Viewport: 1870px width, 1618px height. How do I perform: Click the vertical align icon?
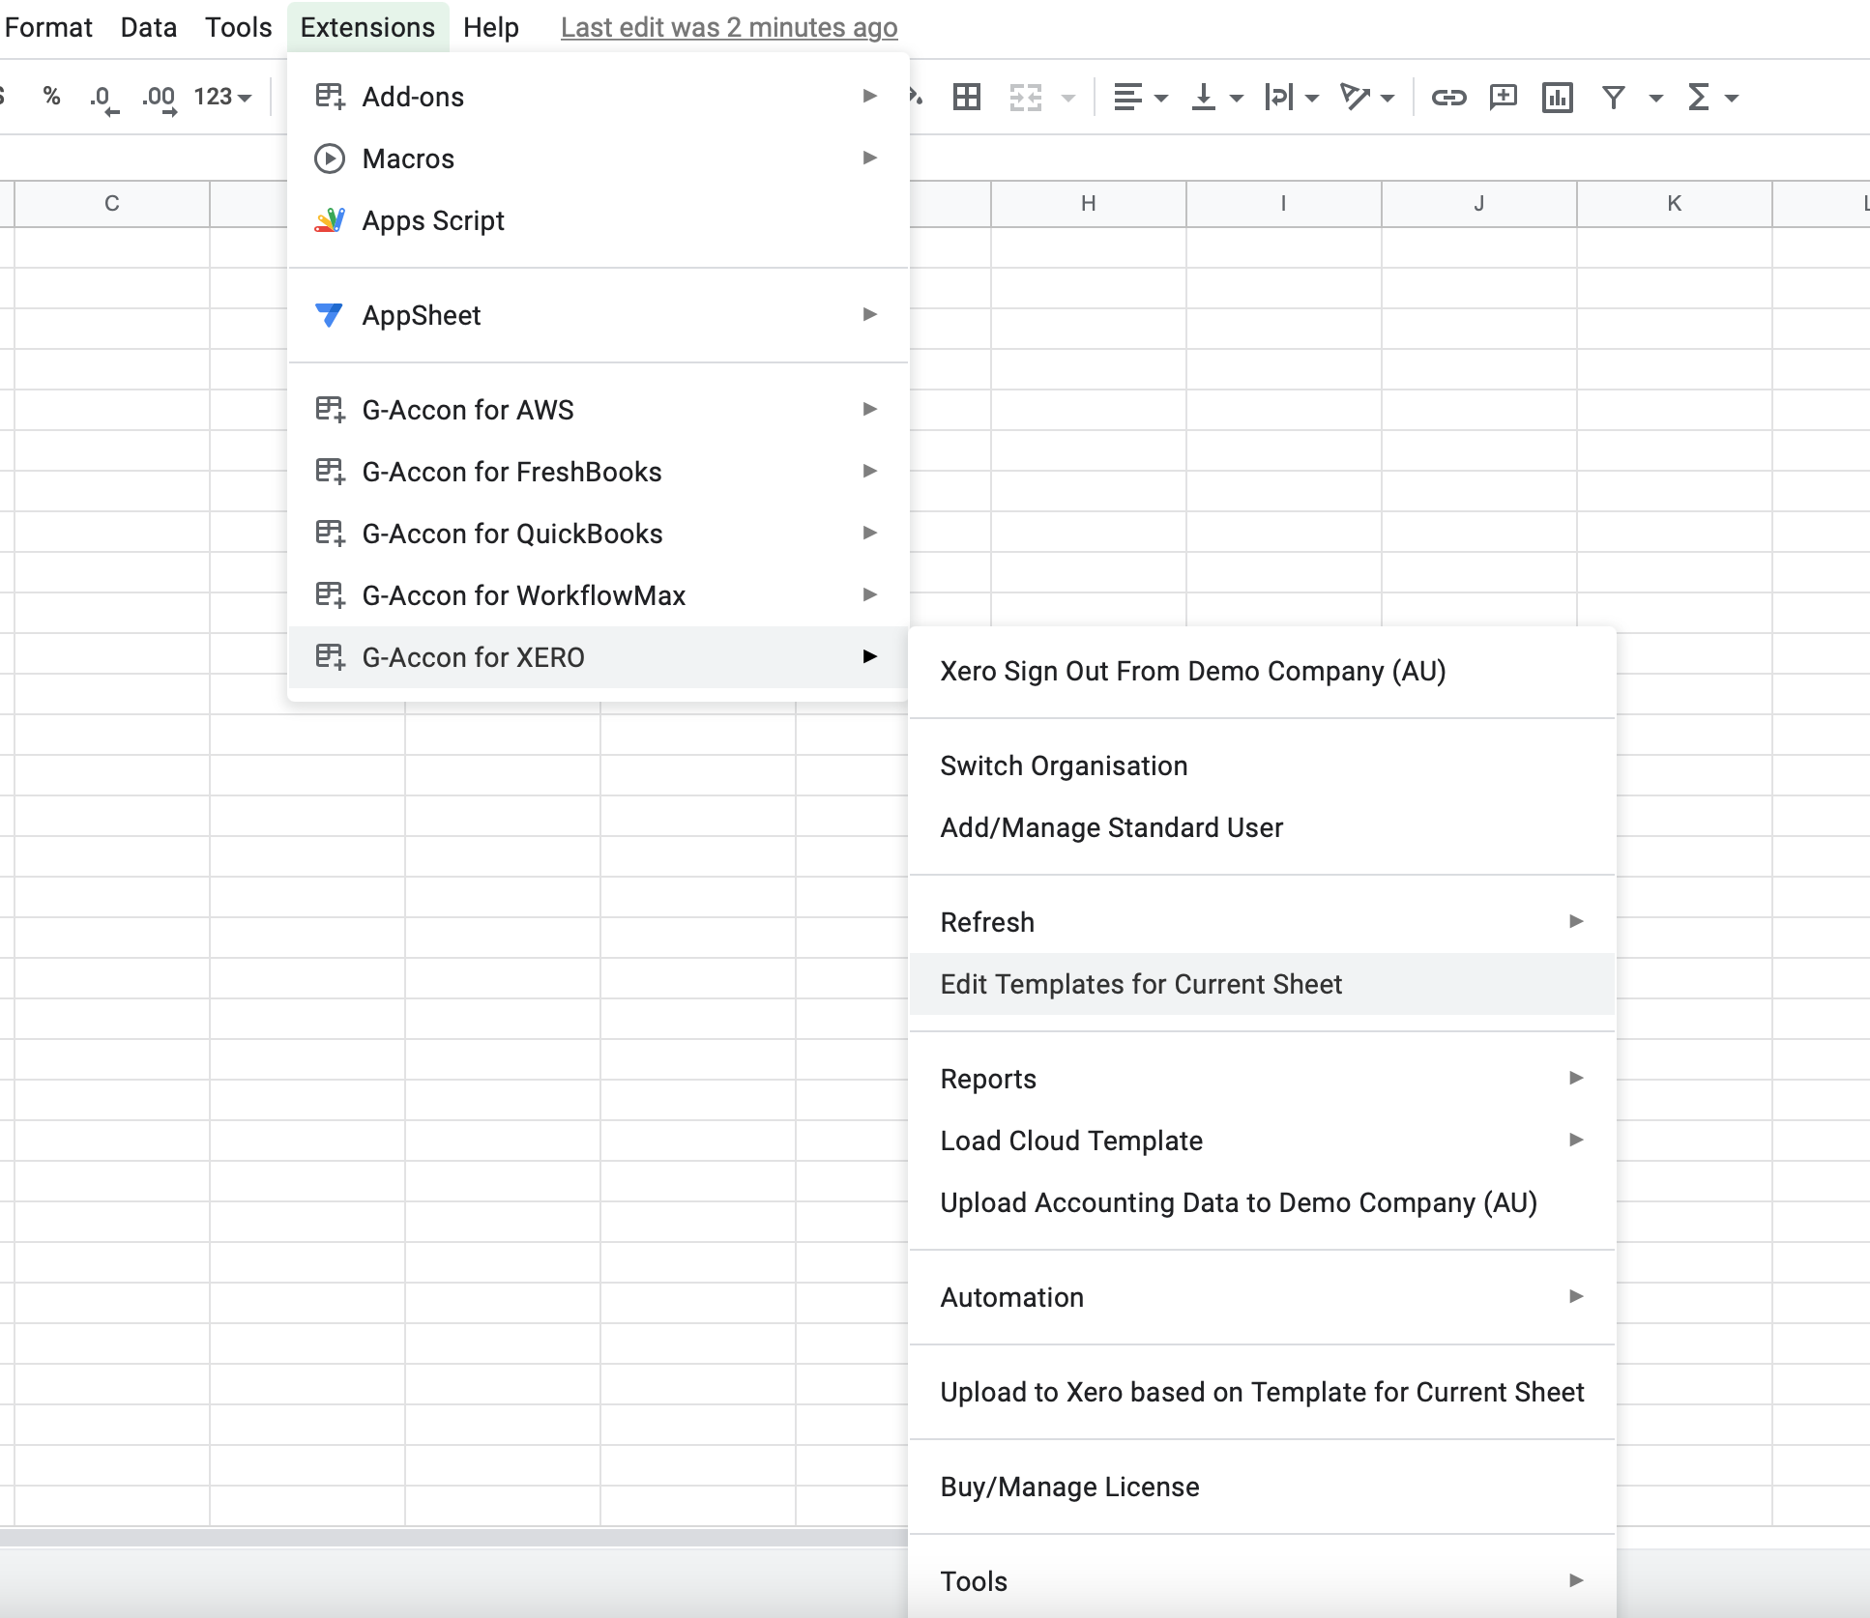coord(1204,97)
